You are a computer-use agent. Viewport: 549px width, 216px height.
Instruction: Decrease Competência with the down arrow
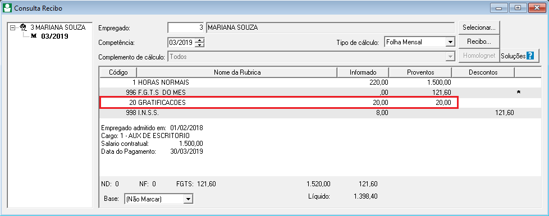point(200,45)
